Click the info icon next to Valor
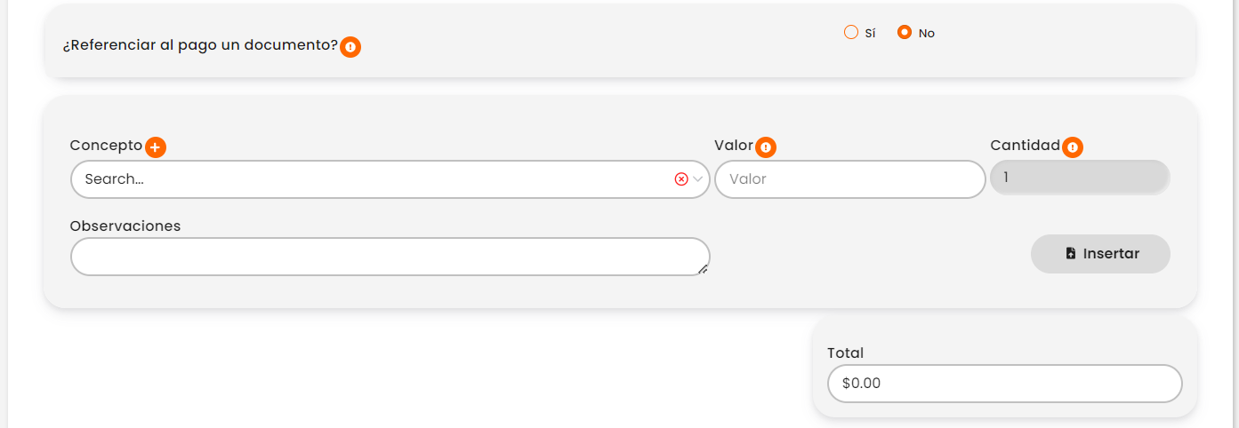The height and width of the screenshot is (428, 1239). point(766,147)
